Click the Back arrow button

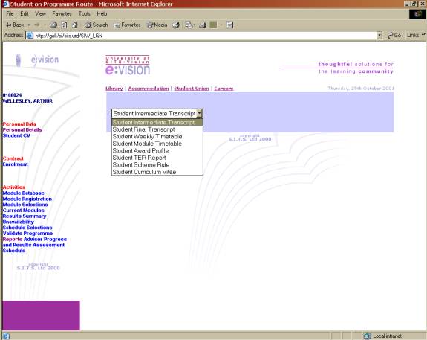point(15,25)
